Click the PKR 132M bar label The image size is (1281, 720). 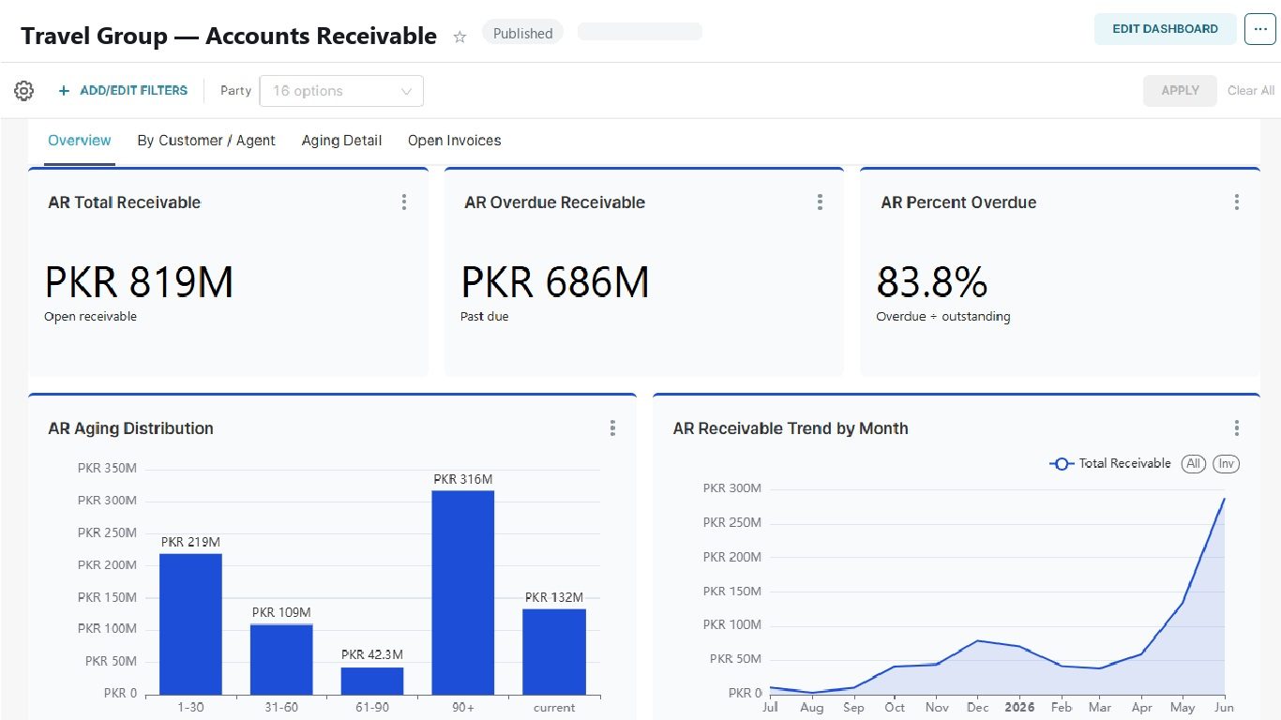pyautogui.click(x=554, y=597)
